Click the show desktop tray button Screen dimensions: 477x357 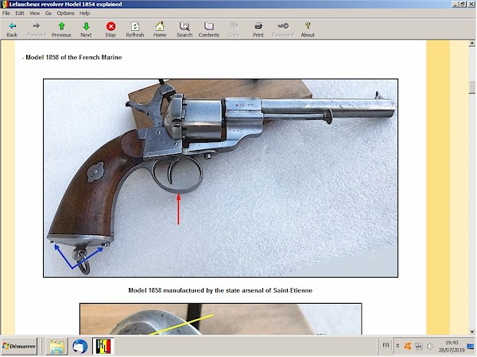[471, 346]
